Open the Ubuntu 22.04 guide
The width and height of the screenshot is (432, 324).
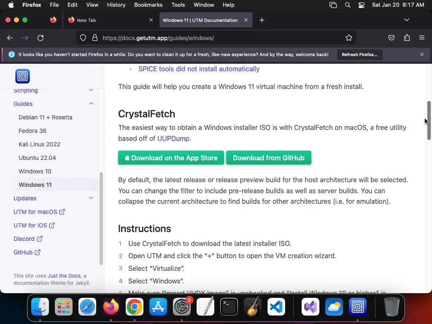pos(37,158)
